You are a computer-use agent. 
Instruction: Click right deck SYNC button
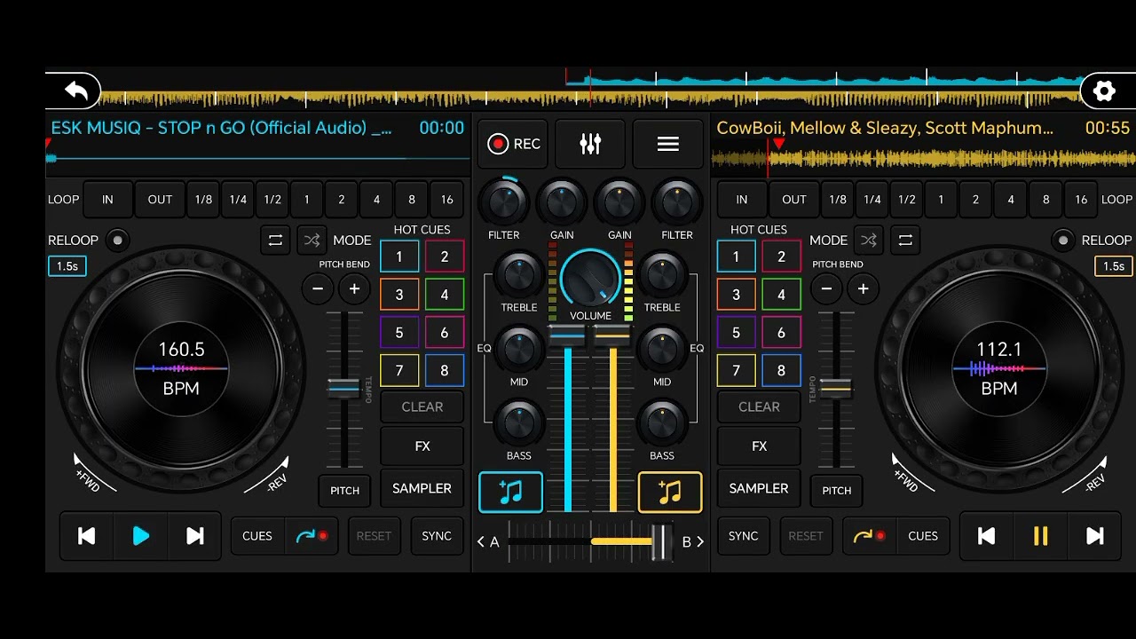tap(744, 536)
